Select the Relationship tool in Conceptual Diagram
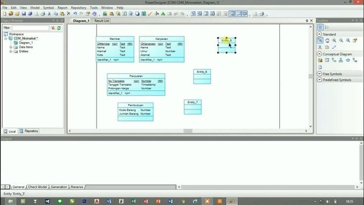This screenshot has width=364, height=205. point(334,60)
